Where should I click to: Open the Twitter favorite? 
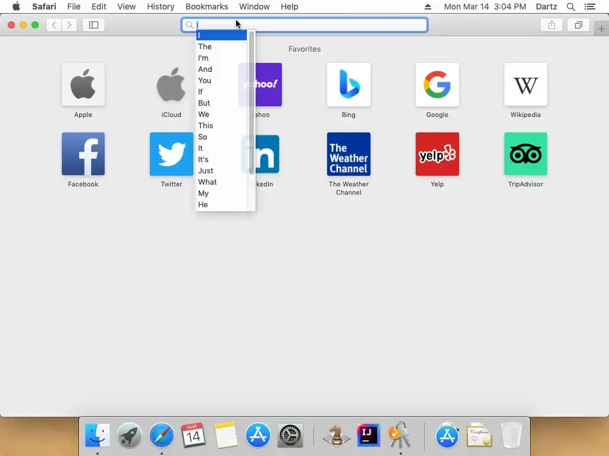click(x=171, y=154)
